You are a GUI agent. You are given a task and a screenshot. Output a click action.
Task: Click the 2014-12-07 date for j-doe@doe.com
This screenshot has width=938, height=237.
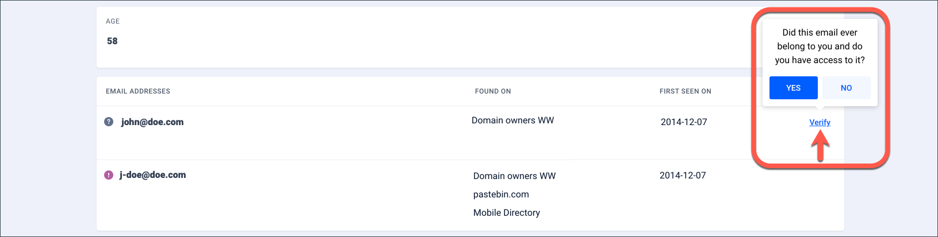[x=683, y=176]
